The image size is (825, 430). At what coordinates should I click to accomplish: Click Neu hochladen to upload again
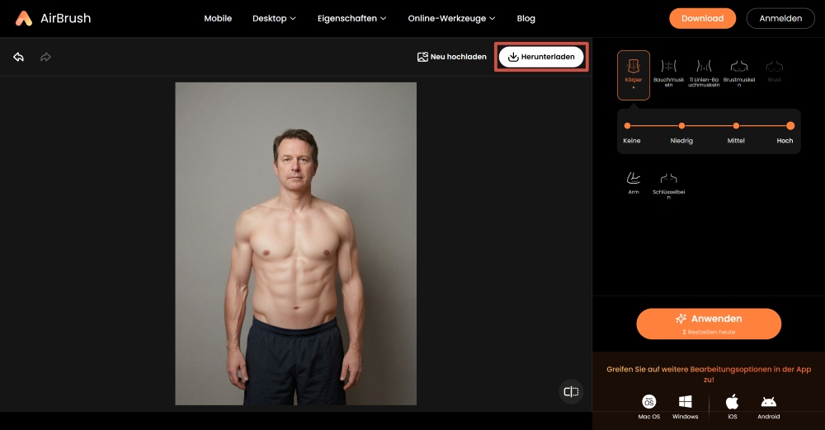coord(451,57)
